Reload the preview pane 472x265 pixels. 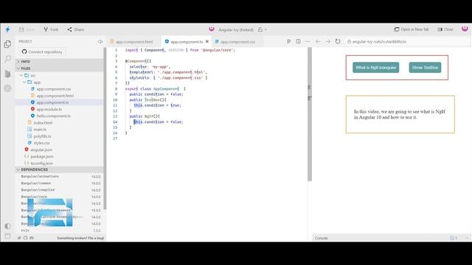(338, 41)
